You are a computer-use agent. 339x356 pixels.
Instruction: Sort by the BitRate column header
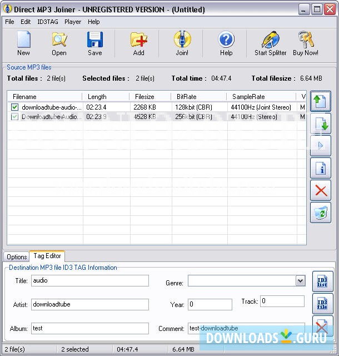(x=199, y=97)
